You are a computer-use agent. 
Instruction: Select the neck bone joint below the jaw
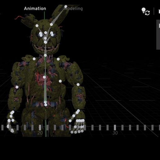pyautogui.click(x=45, y=56)
